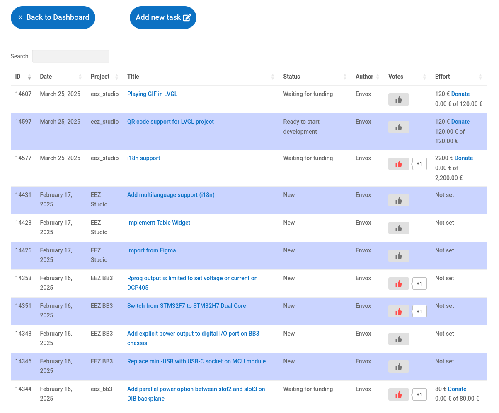Viewport: 499px width, 413px height.
Task: Sort table by Date column
Action: tap(61, 77)
